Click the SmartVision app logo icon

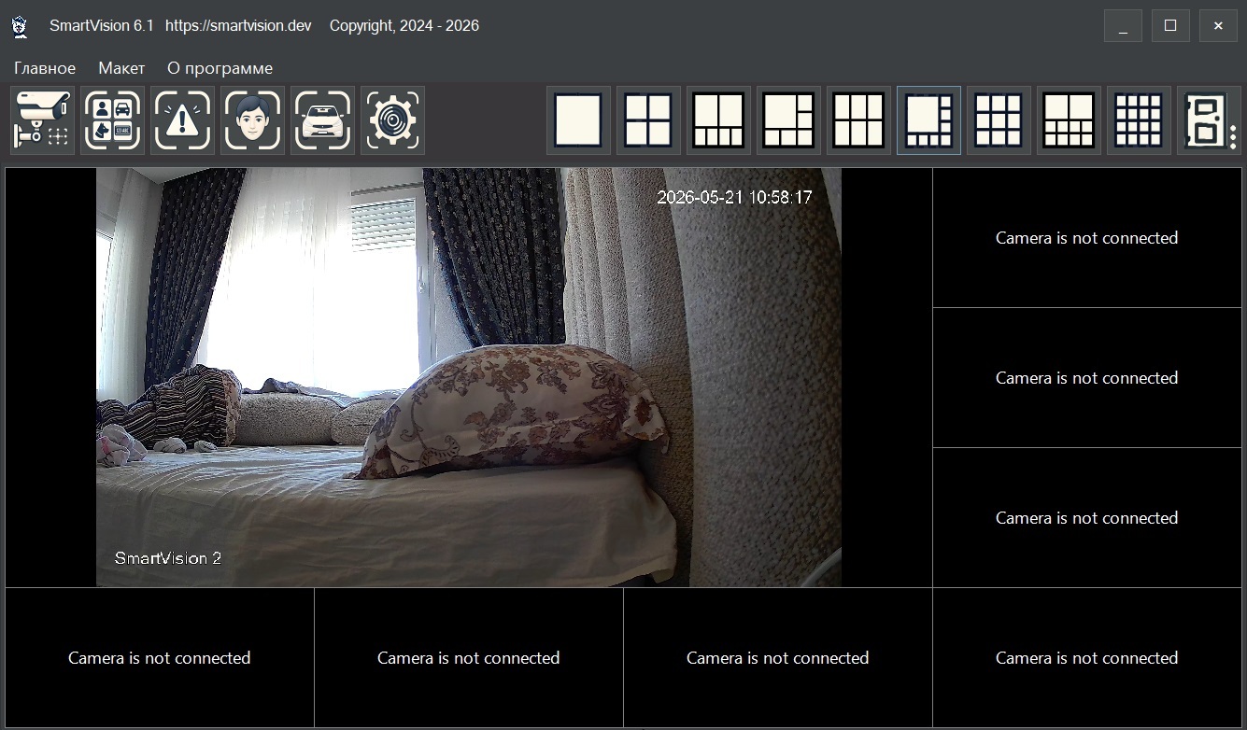[x=20, y=26]
